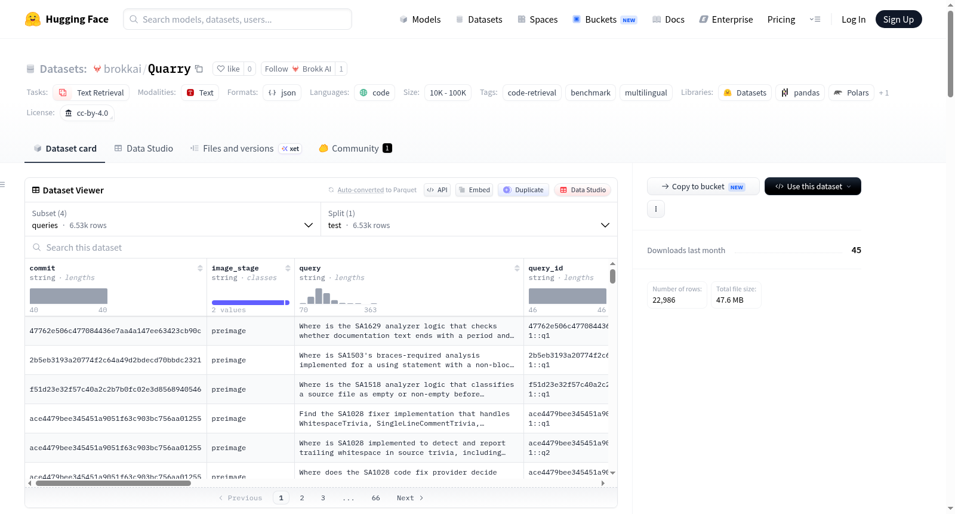Like the Quarry dataset
Image resolution: width=955 pixels, height=514 pixels.
pos(228,69)
